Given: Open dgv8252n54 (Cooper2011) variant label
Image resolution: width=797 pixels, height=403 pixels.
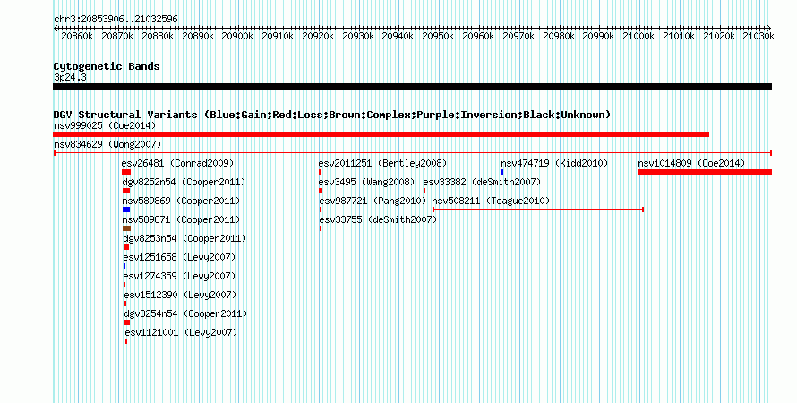Looking at the screenshot, I should click(x=184, y=182).
